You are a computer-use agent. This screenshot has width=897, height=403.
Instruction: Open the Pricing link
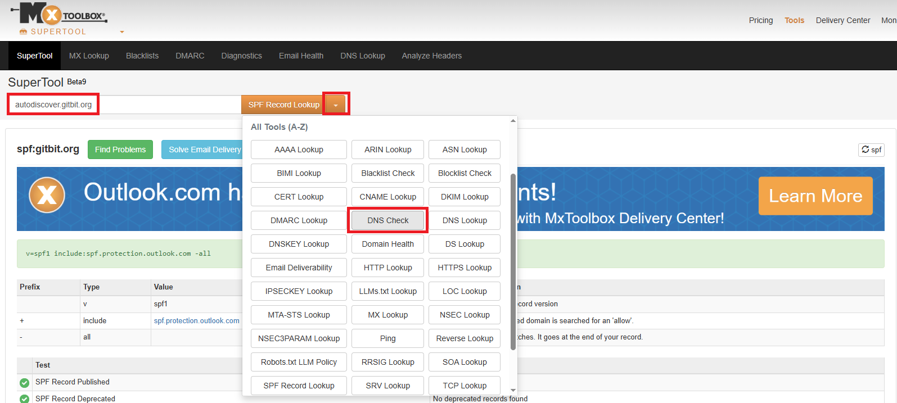click(x=761, y=20)
